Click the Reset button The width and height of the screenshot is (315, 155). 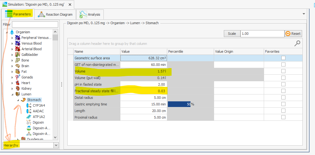(x=293, y=34)
